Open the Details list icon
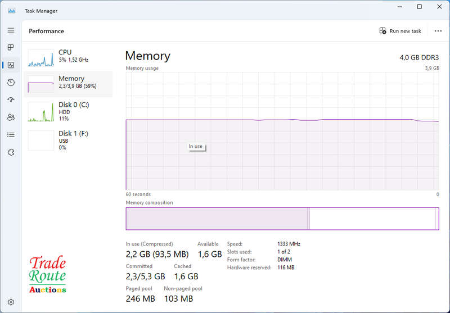 11,135
